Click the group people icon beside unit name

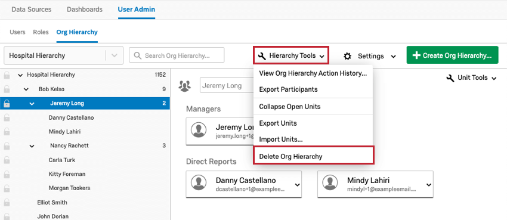tap(184, 86)
